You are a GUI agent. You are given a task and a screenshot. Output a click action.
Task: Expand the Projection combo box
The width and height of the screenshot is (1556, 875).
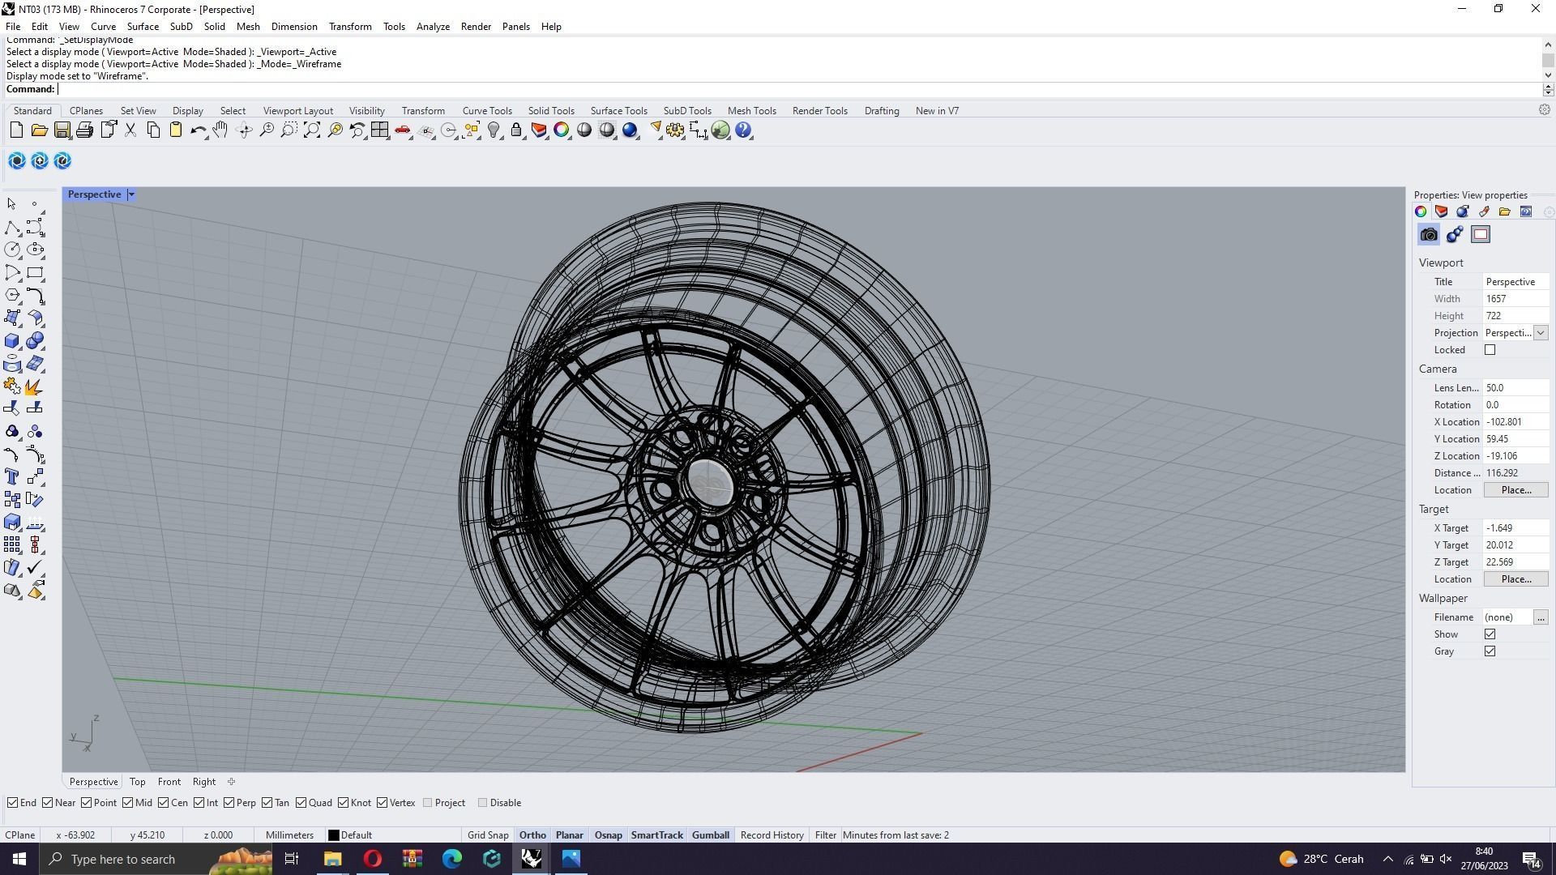1540,333
